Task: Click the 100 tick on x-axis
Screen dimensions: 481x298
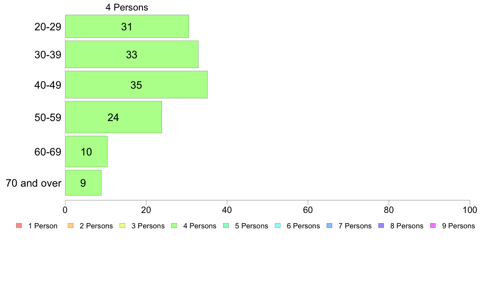Action: pos(470,210)
